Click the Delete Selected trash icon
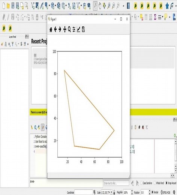The image size is (177, 195). [37, 17]
